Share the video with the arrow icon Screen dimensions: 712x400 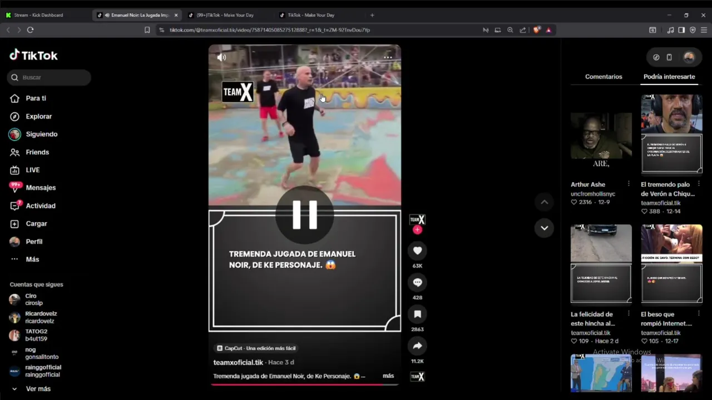417,346
